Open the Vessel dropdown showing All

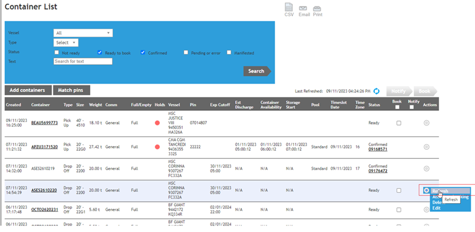pos(83,33)
